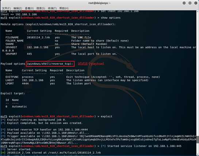Click SRVPORT value 445
This screenshot has height=156, width=199.
(x=29, y=54)
